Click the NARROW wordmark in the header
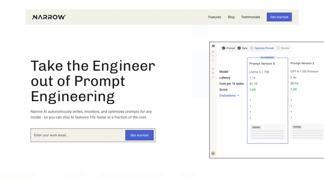Viewport: 324px width, 182px height. pyautogui.click(x=48, y=17)
